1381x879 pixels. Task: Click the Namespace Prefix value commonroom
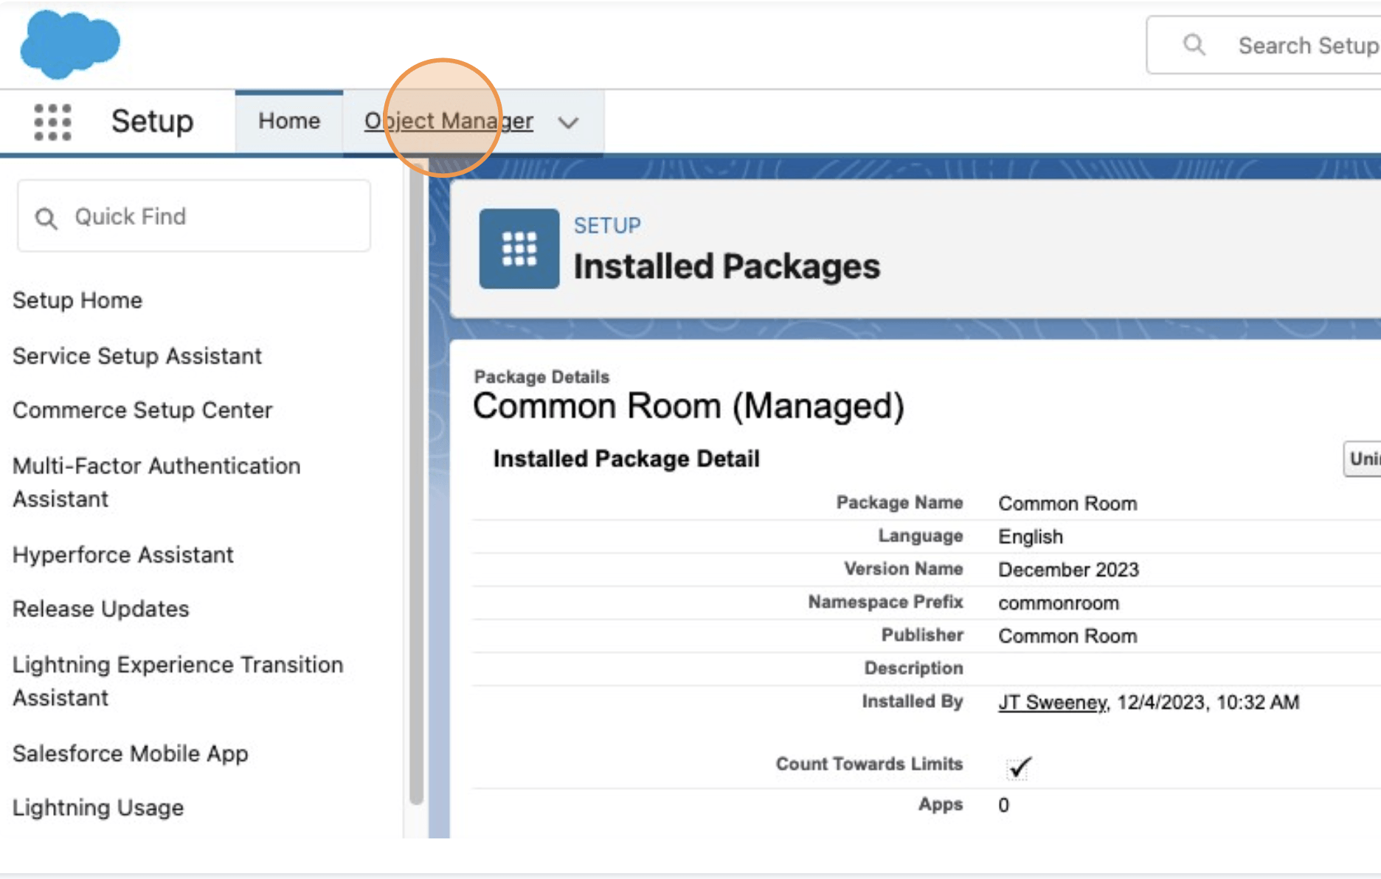tap(1059, 603)
